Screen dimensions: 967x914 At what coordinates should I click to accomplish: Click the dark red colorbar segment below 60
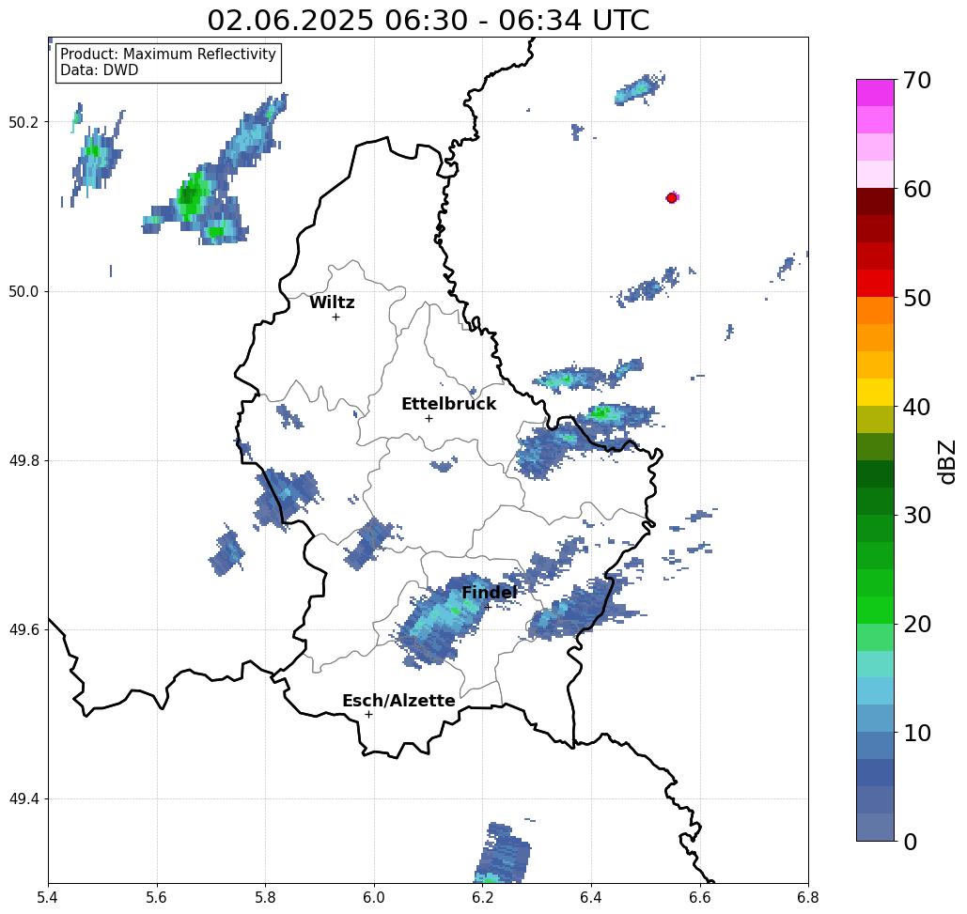click(x=875, y=202)
